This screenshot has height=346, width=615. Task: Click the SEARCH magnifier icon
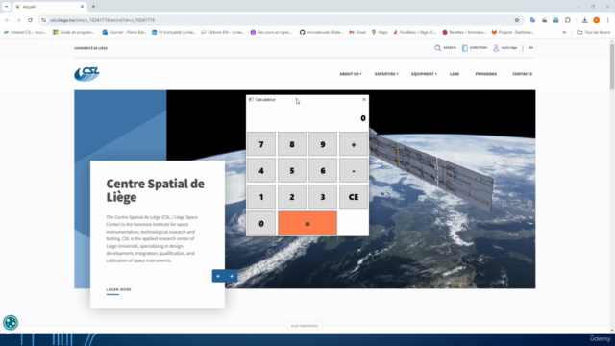438,48
